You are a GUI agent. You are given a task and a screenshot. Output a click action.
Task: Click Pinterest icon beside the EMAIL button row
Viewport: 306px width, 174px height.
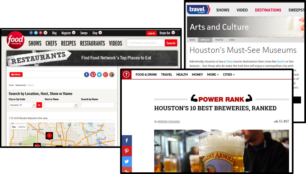(x=93, y=74)
